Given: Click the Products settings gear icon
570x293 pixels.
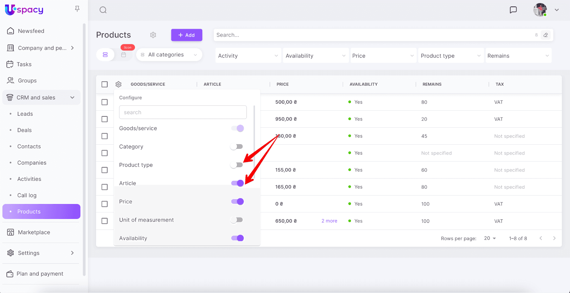Looking at the screenshot, I should (x=153, y=35).
